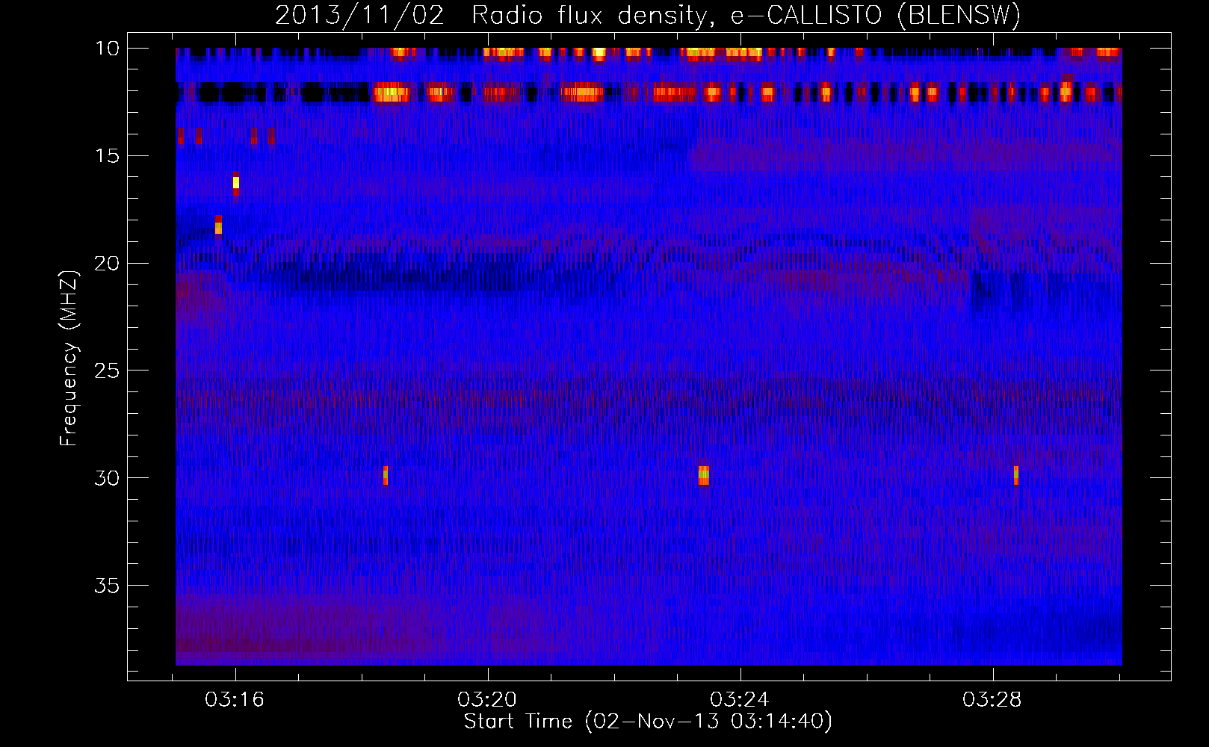Click the yellow spot near 16 MHz at 03:16
This screenshot has height=747, width=1209.
236,183
